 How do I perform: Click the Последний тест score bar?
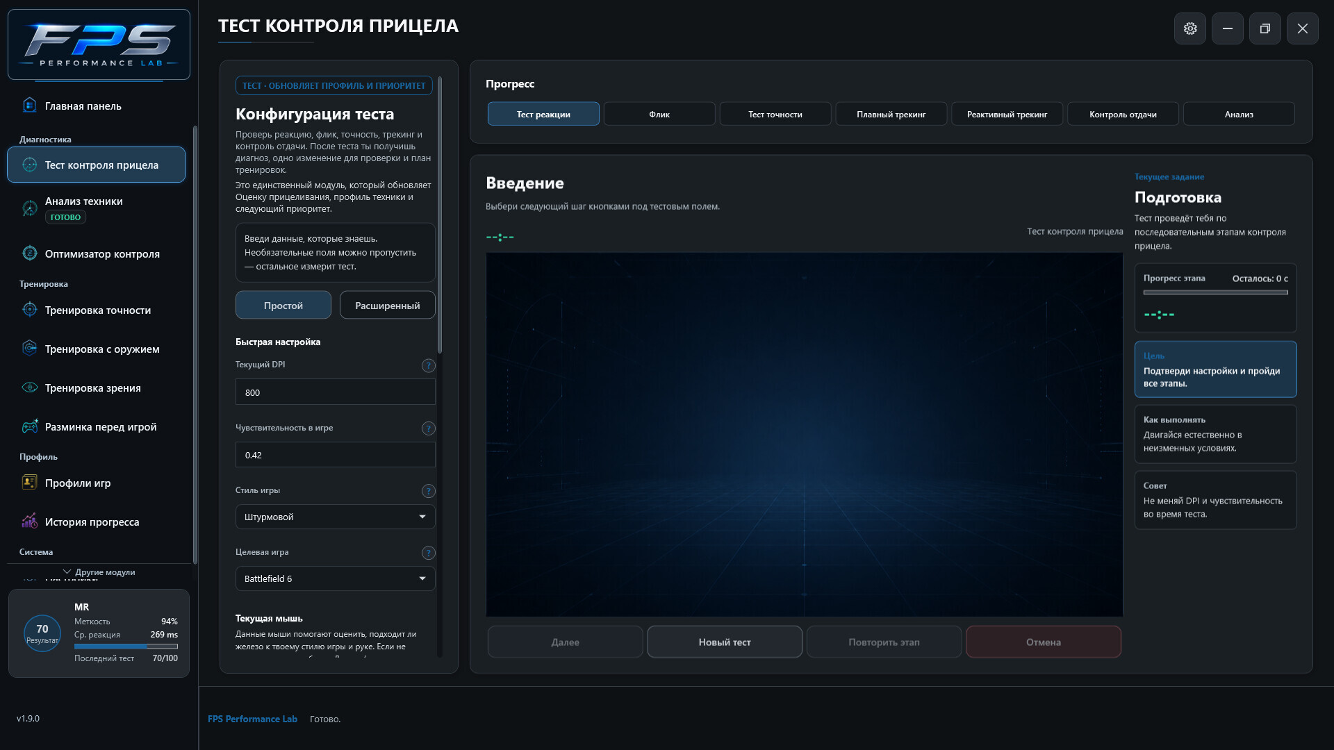tap(126, 647)
